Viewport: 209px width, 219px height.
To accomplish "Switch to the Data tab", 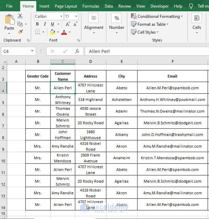I will 109,6.
